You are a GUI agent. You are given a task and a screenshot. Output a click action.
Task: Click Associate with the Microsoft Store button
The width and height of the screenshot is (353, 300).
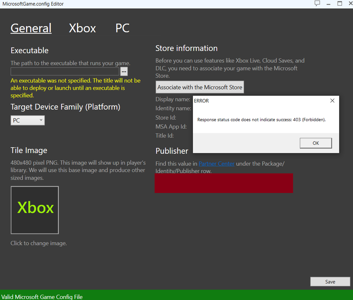200,87
